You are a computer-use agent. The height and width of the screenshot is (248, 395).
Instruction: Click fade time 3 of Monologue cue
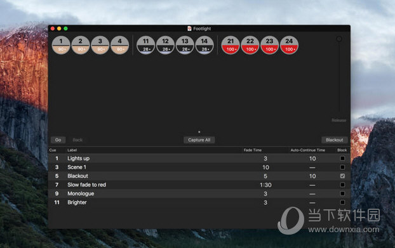(x=265, y=193)
